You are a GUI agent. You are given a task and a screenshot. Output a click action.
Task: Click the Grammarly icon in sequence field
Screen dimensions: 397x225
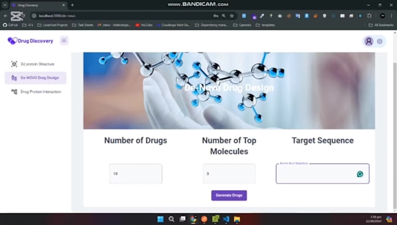coord(360,174)
